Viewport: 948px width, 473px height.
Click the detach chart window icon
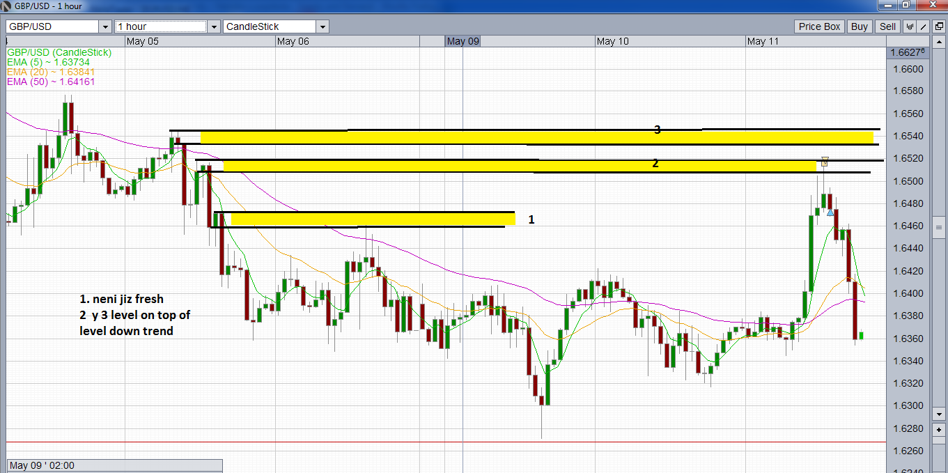(x=939, y=26)
